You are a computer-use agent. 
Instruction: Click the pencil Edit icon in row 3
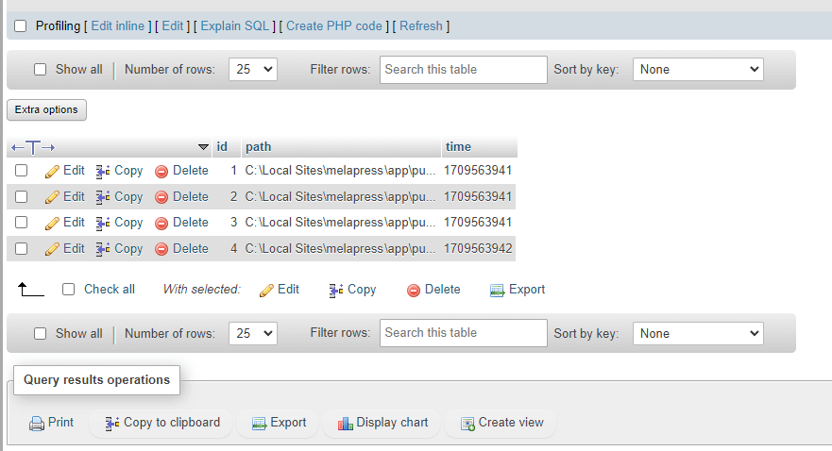point(52,223)
